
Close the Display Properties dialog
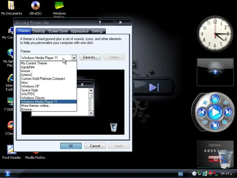point(123,22)
